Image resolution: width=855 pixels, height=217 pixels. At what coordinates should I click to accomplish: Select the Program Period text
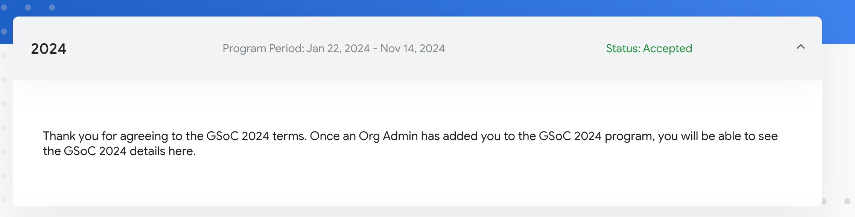coord(333,48)
